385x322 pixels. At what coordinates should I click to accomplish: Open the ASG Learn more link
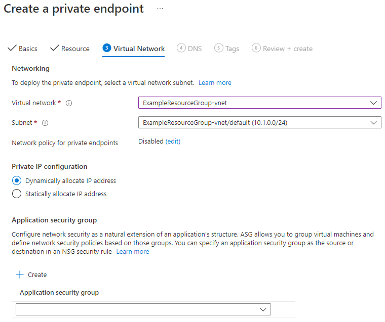coord(133,251)
